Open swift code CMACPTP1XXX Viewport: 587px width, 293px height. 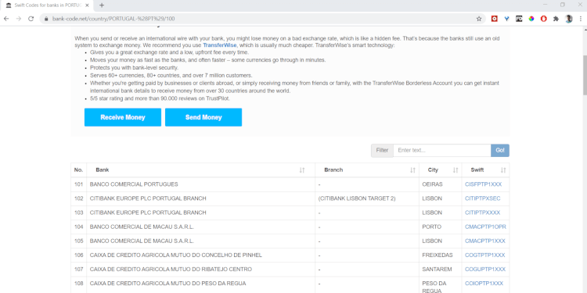(484, 241)
